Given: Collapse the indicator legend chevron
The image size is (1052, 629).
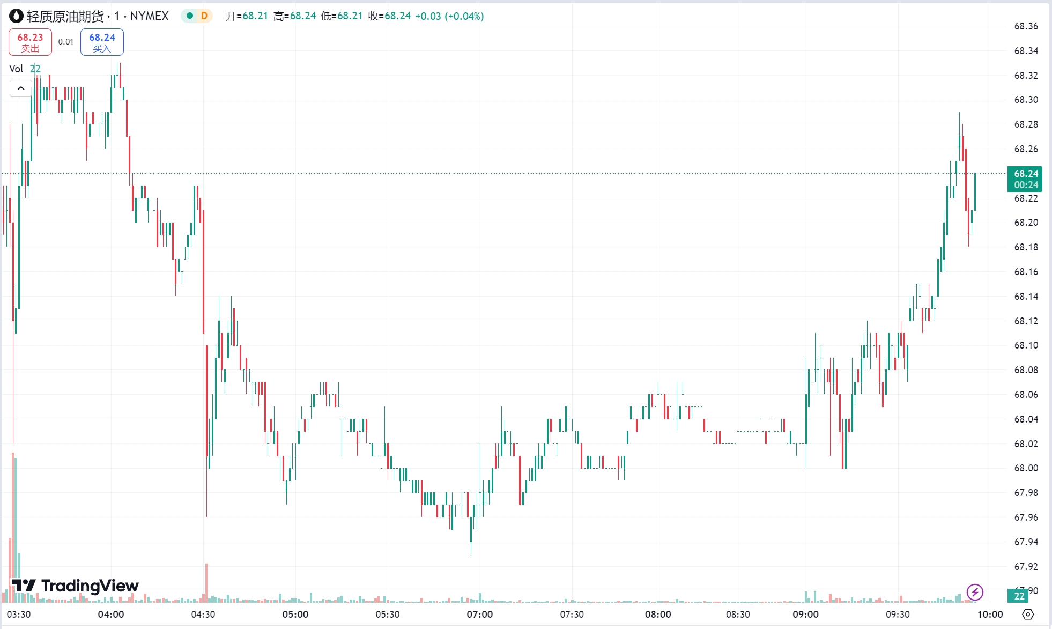Looking at the screenshot, I should [21, 88].
